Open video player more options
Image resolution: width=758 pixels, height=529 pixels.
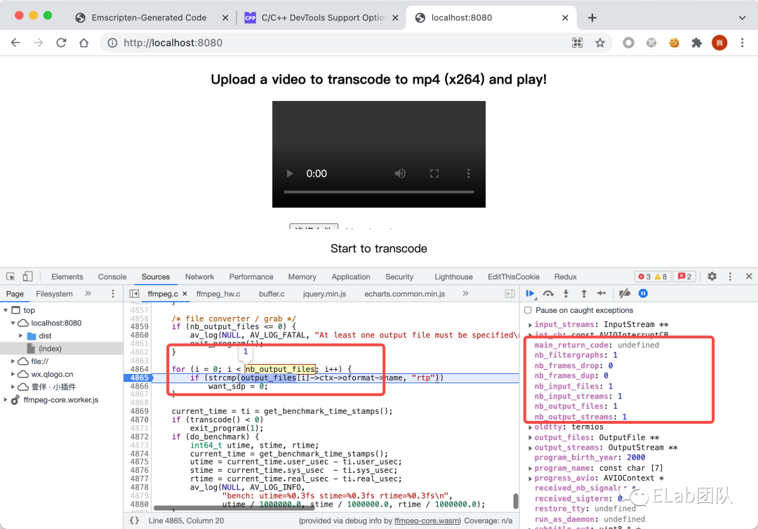(x=468, y=173)
